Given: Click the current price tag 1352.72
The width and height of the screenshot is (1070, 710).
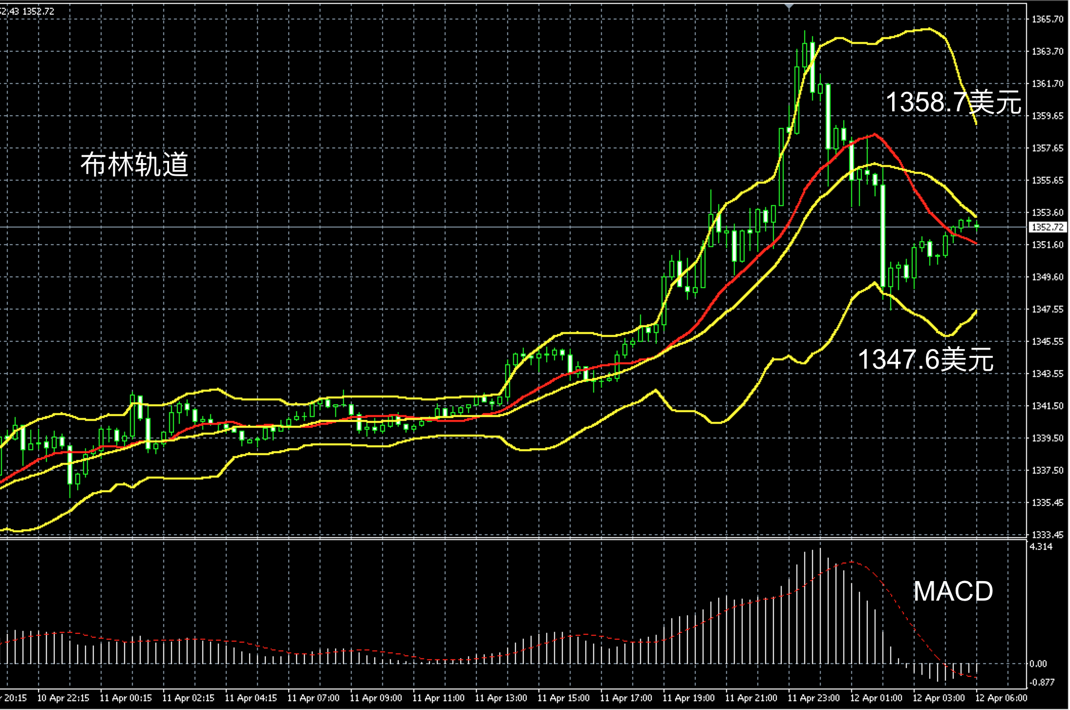Looking at the screenshot, I should [1047, 228].
